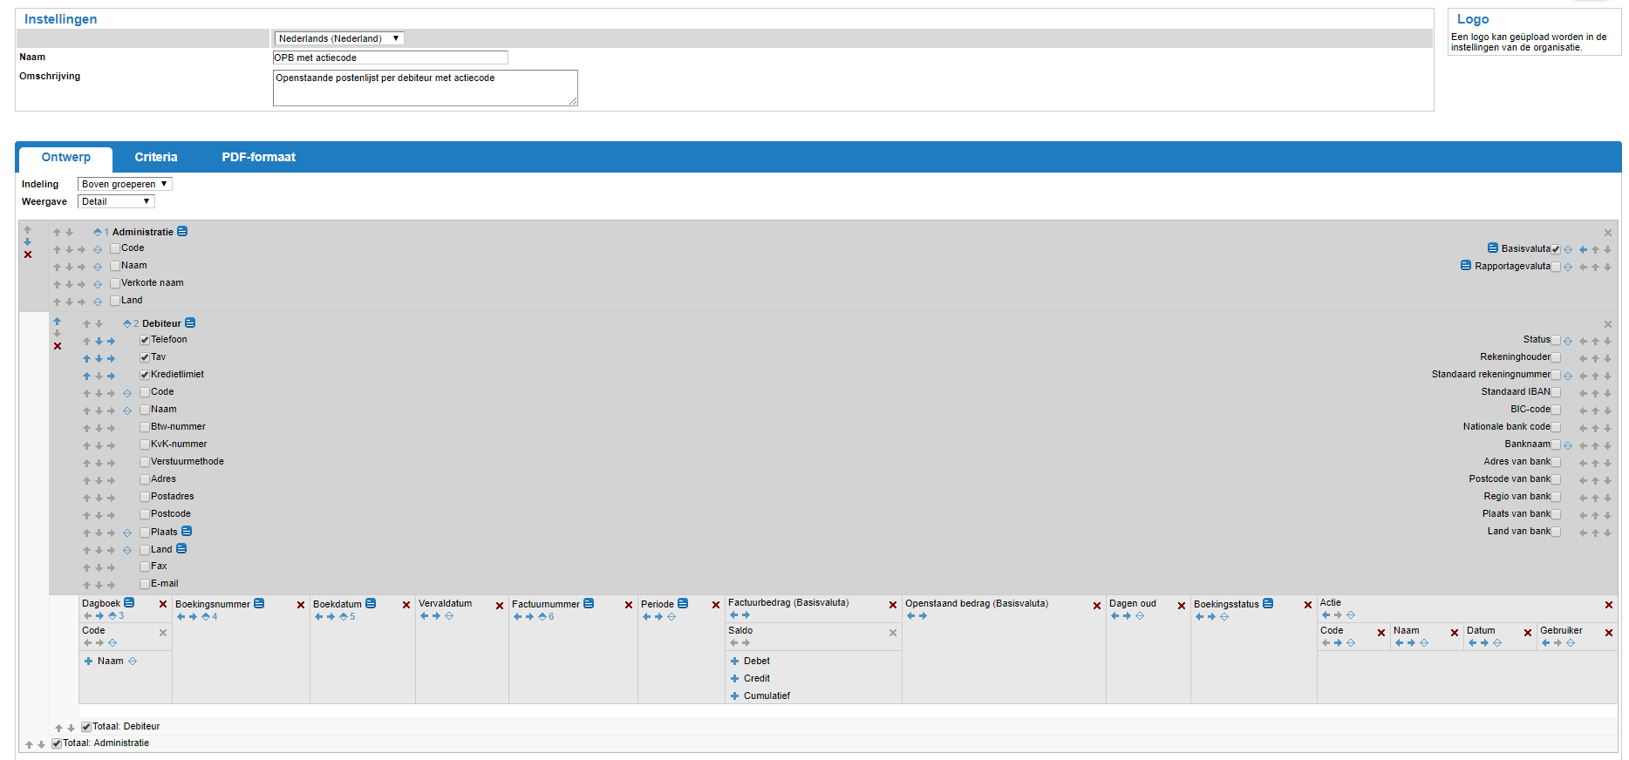Enable the Btw-nummer checkbox
Image resolution: width=1629 pixels, height=760 pixels.
pos(145,427)
